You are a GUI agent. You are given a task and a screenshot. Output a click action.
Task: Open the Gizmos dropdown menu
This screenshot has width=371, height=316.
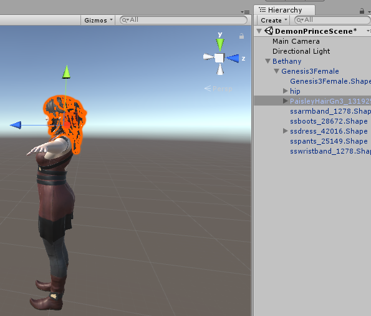click(x=98, y=20)
